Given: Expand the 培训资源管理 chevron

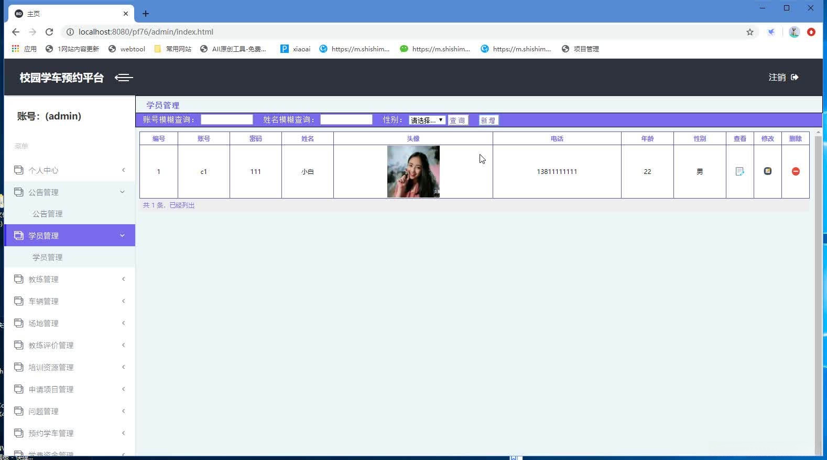Looking at the screenshot, I should (123, 367).
